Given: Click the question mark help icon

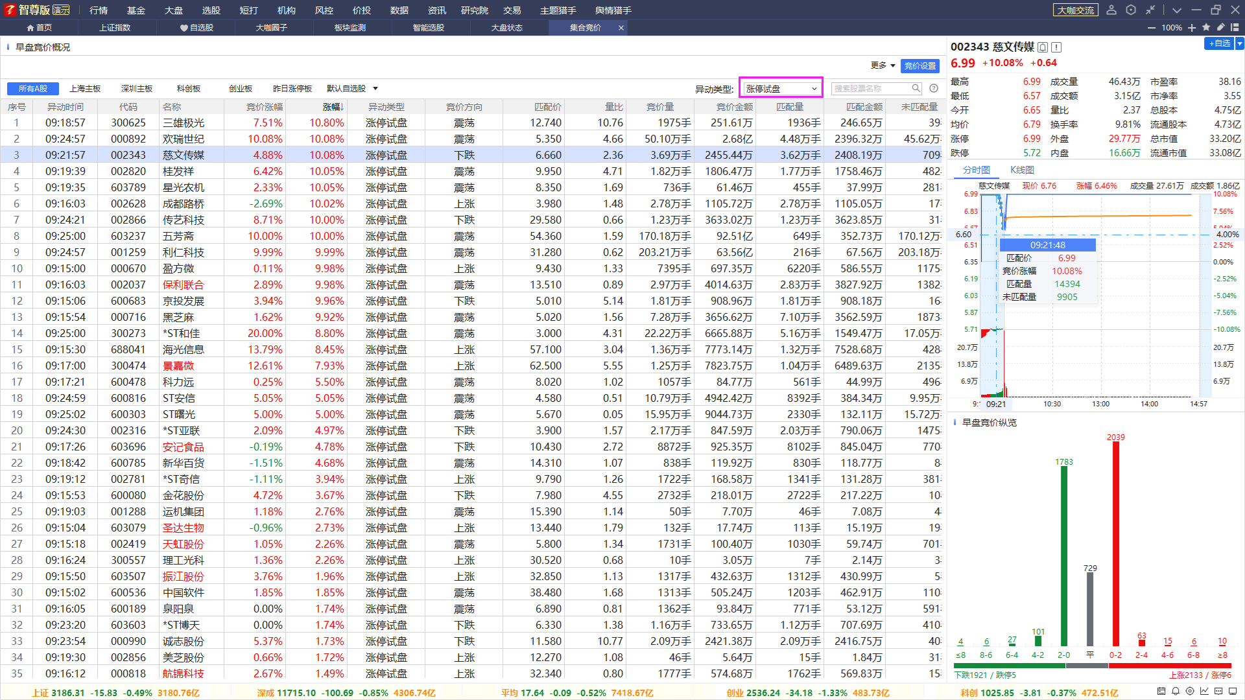Looking at the screenshot, I should click(934, 88).
